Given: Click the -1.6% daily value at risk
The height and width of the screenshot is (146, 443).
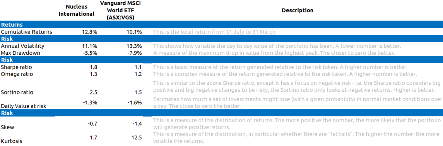Looking at the screenshot, I should [x=135, y=103].
